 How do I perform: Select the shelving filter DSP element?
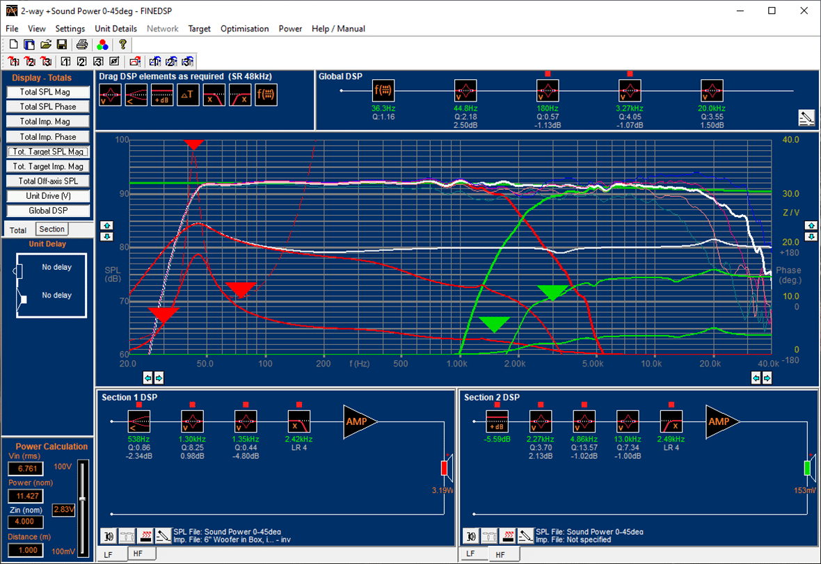pyautogui.click(x=136, y=95)
